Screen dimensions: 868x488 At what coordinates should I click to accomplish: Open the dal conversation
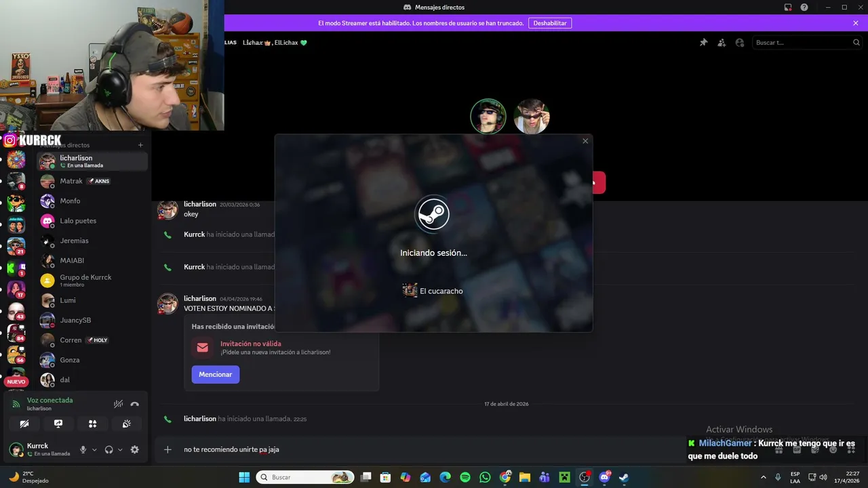pos(92,380)
